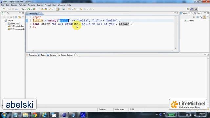Image resolution: width=210 pixels, height=118 pixels.
Task: Click the green Run button
Action: point(29,9)
